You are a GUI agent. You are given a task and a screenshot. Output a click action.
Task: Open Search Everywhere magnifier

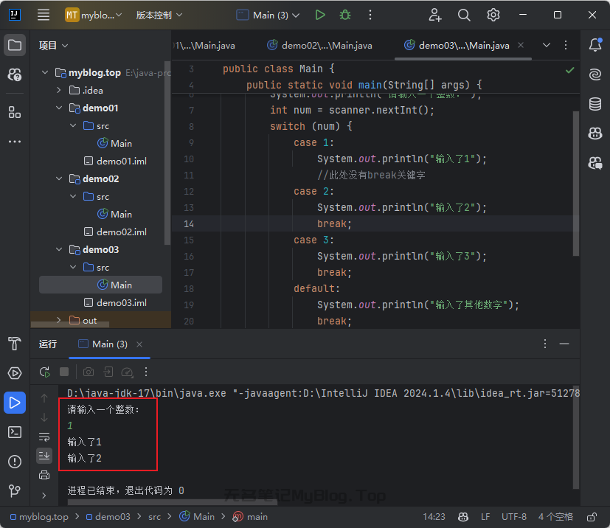(464, 15)
